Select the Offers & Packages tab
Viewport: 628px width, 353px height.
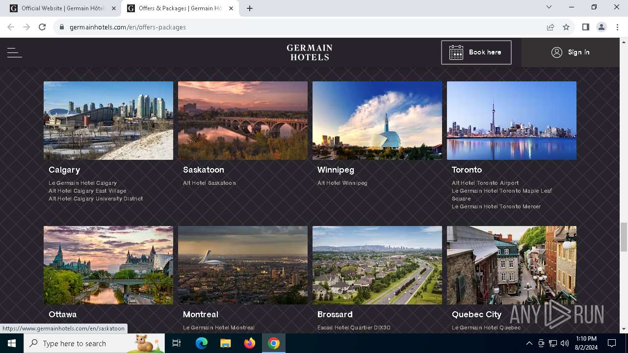click(180, 8)
